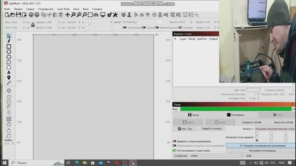Viewport: 296px width, 166px height.
Task: Click the 'Остановить' stop button
Action: (236, 115)
